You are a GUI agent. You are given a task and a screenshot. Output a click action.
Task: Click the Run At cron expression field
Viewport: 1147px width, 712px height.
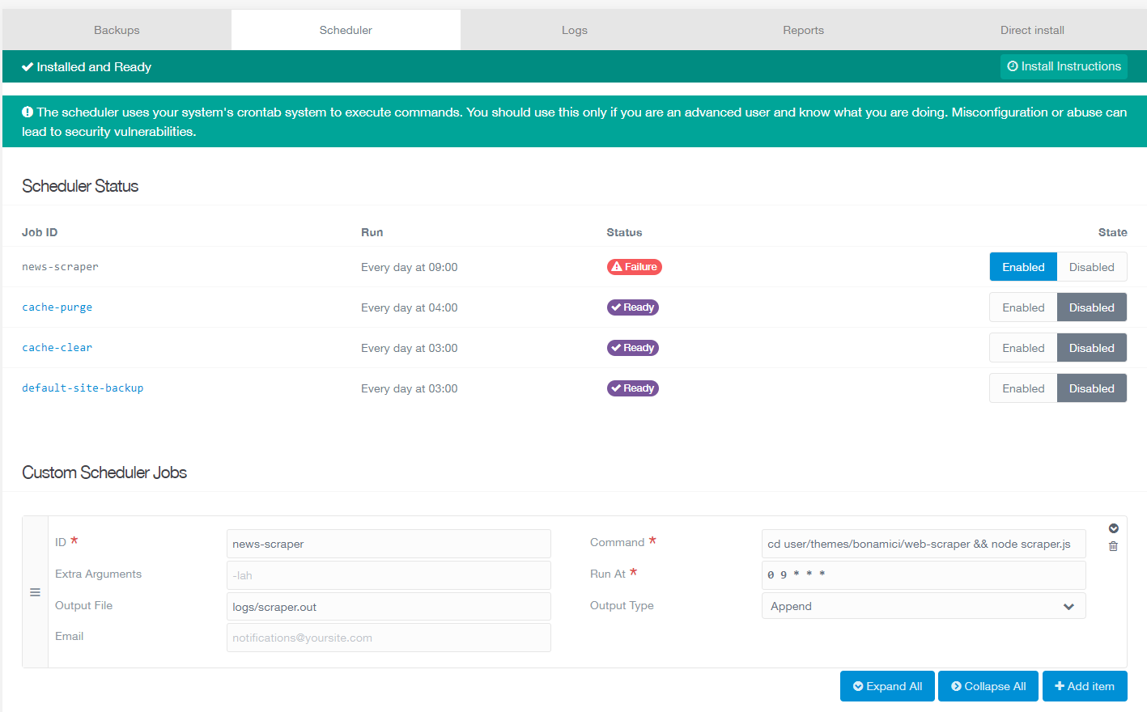pos(924,575)
